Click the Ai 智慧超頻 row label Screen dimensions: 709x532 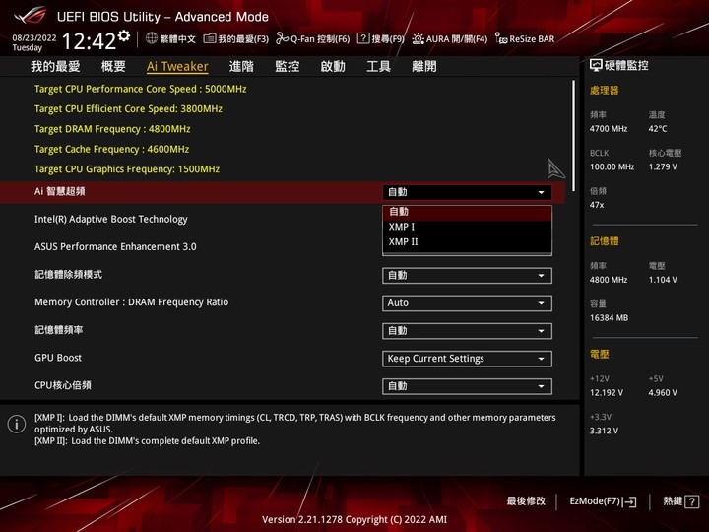60,191
